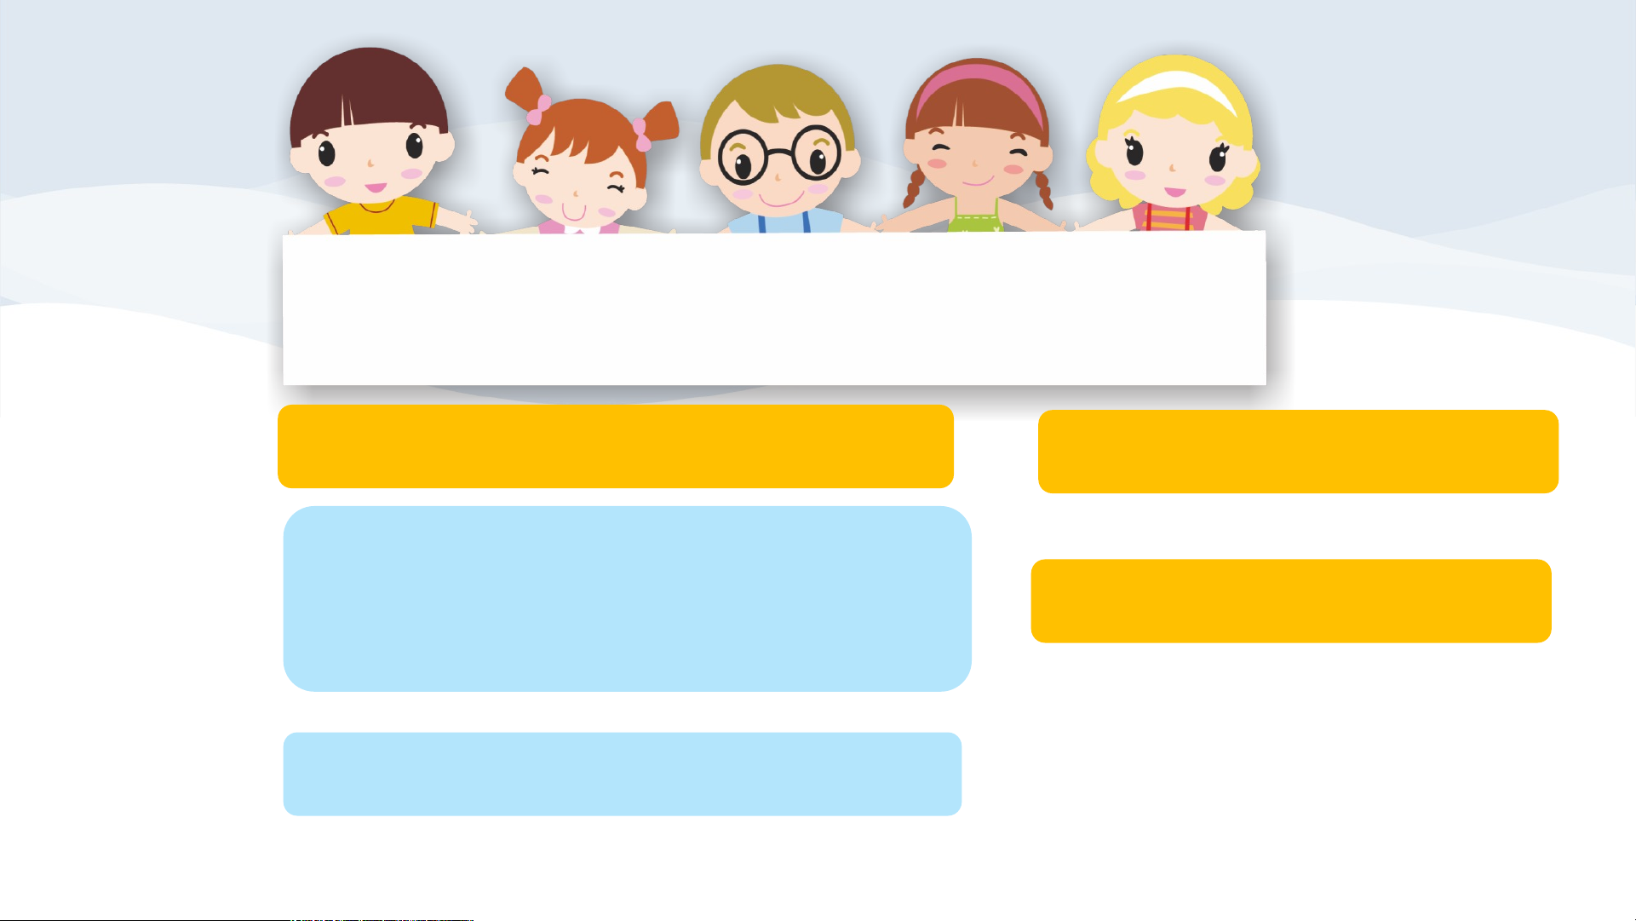Select the wide yellow box below the banner
1636x921 pixels.
[x=616, y=446]
